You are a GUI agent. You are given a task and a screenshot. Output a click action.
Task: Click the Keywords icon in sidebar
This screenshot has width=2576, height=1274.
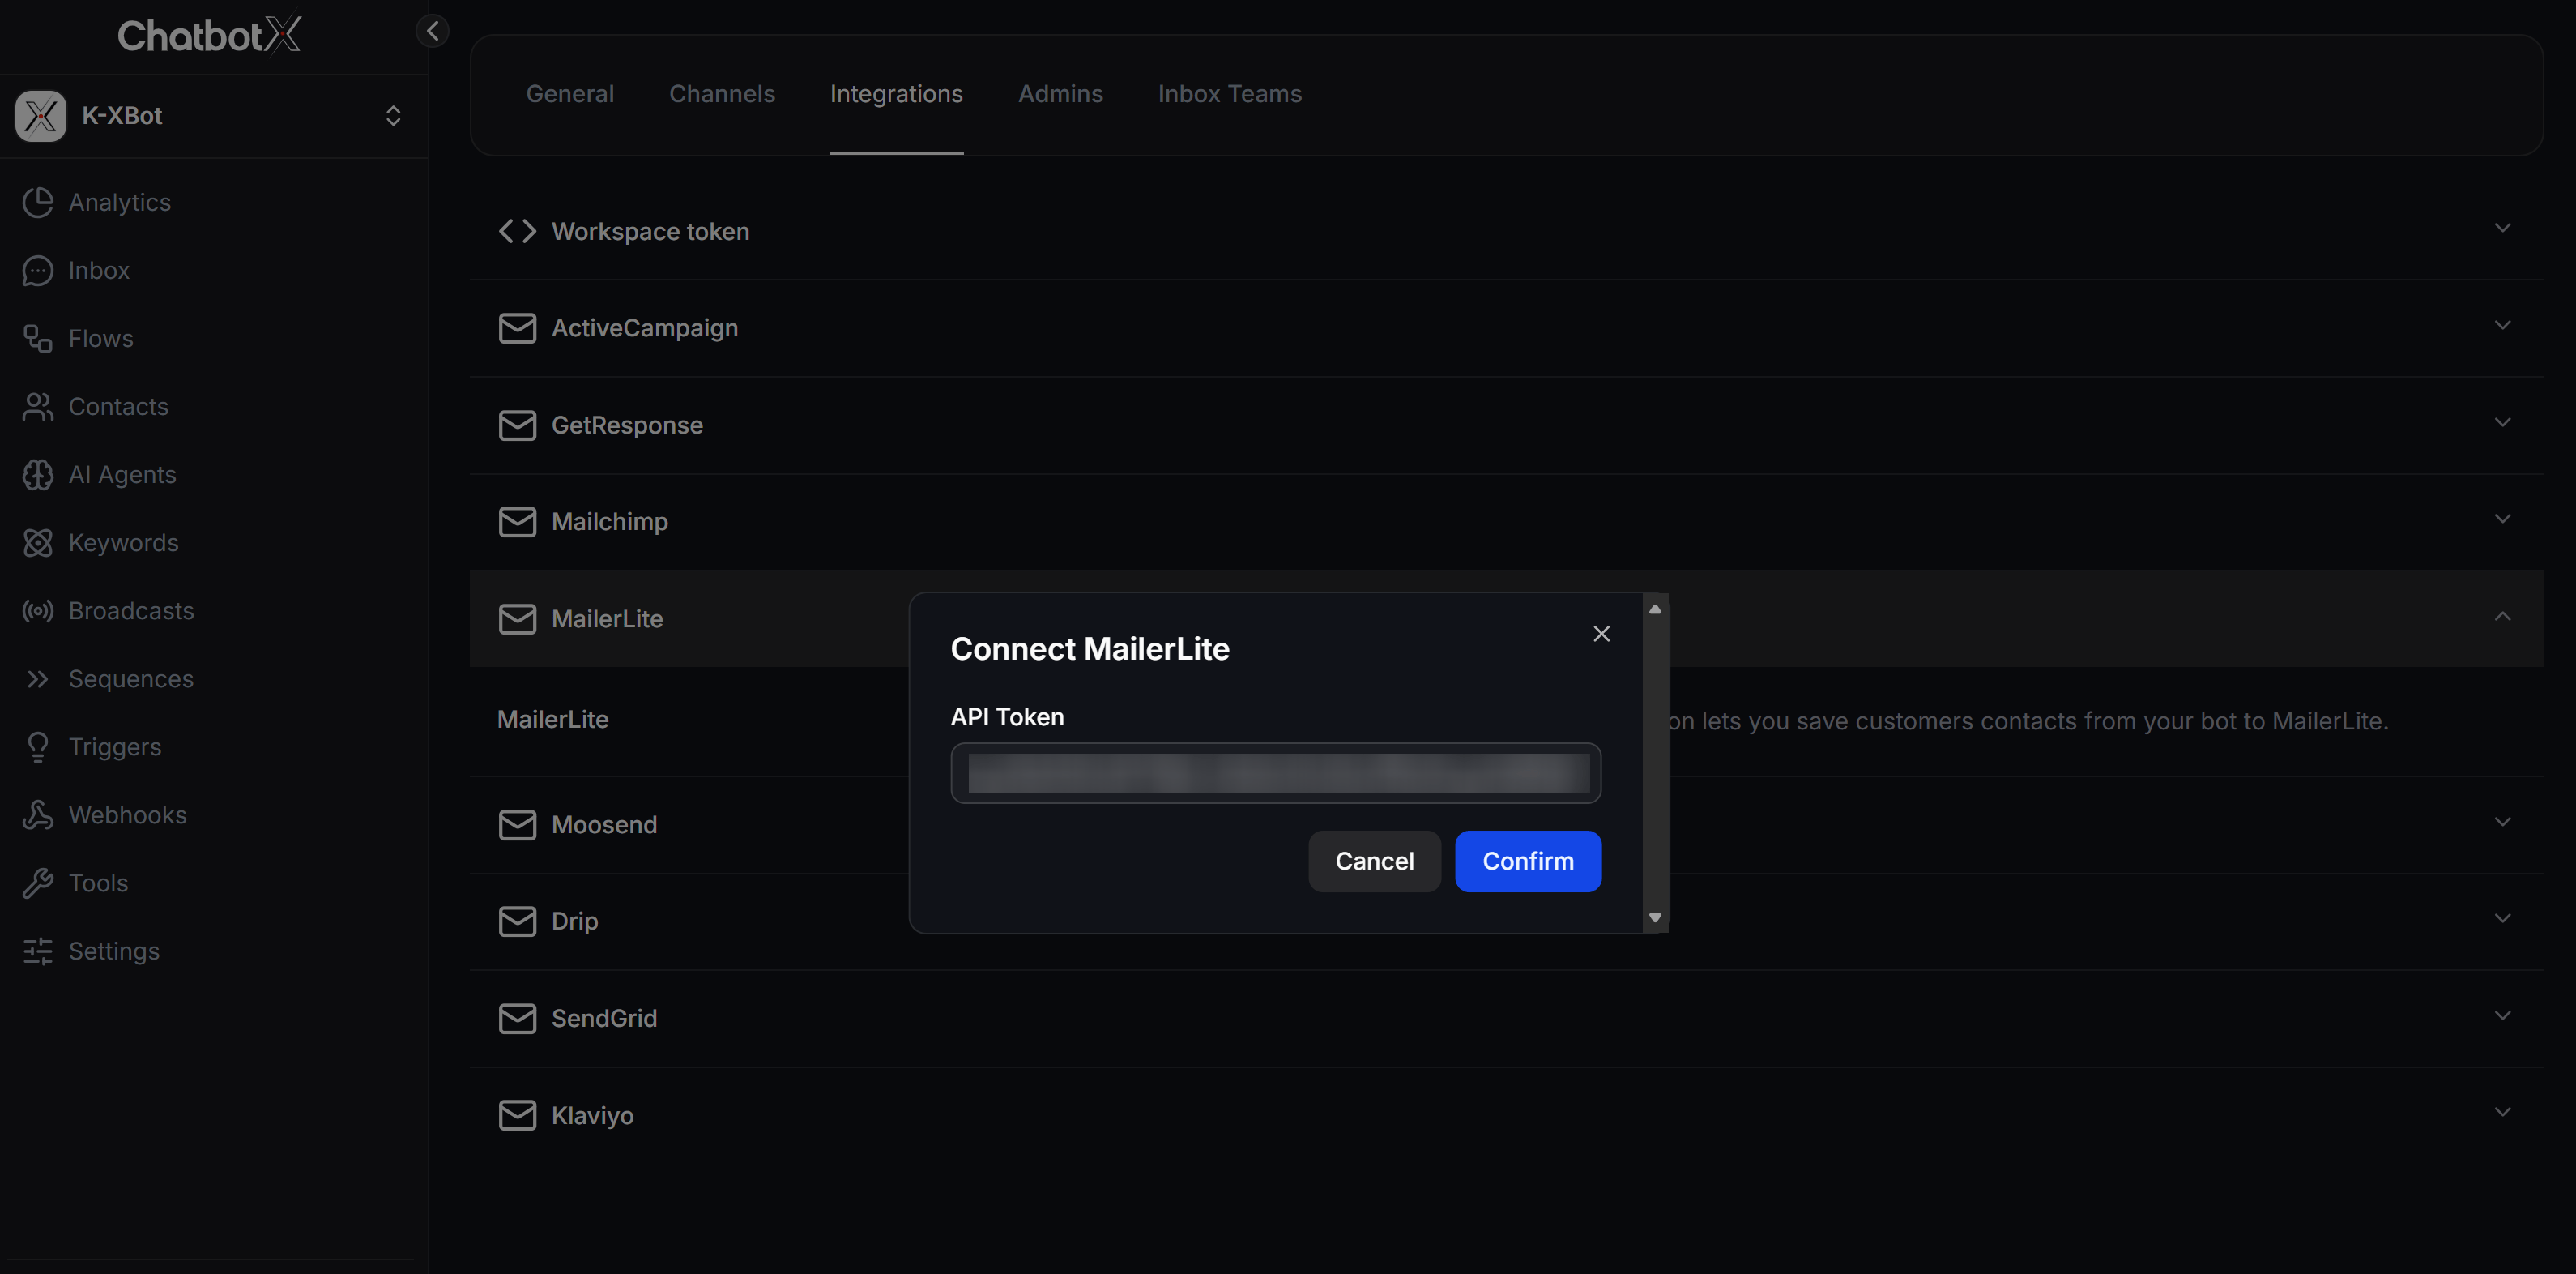click(x=38, y=542)
